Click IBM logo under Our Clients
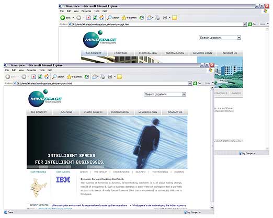The width and height of the screenshot is (273, 218). [x=63, y=180]
